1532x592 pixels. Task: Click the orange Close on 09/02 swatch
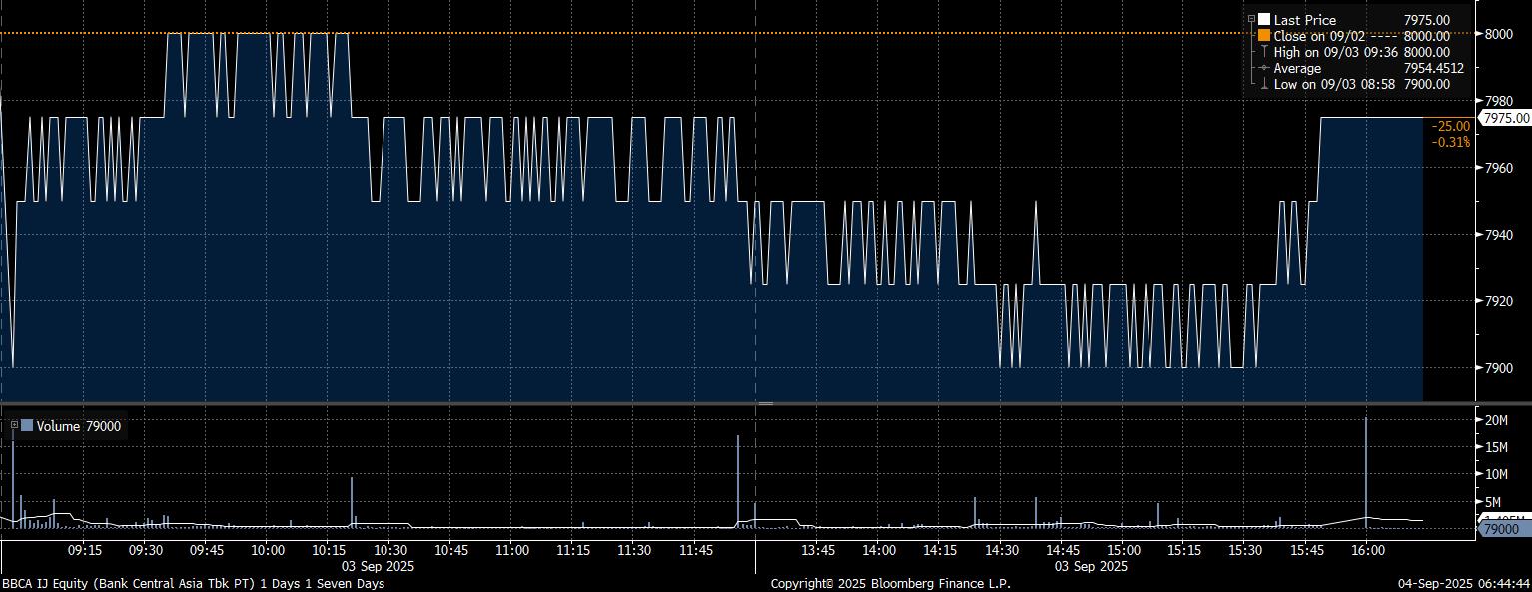(x=1264, y=36)
